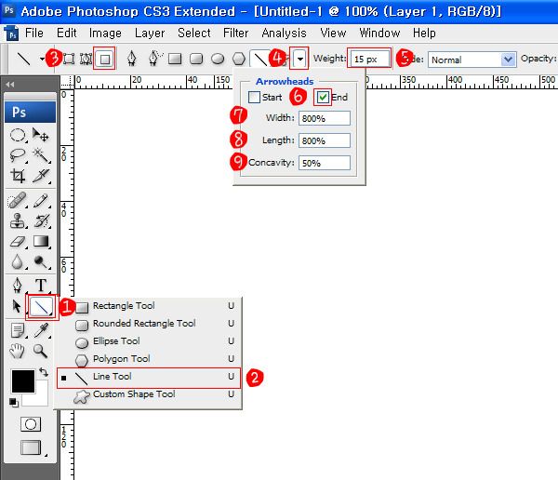Choose Ellipse shape in options bar
Image resolution: width=558 pixels, height=480 pixels.
218,59
